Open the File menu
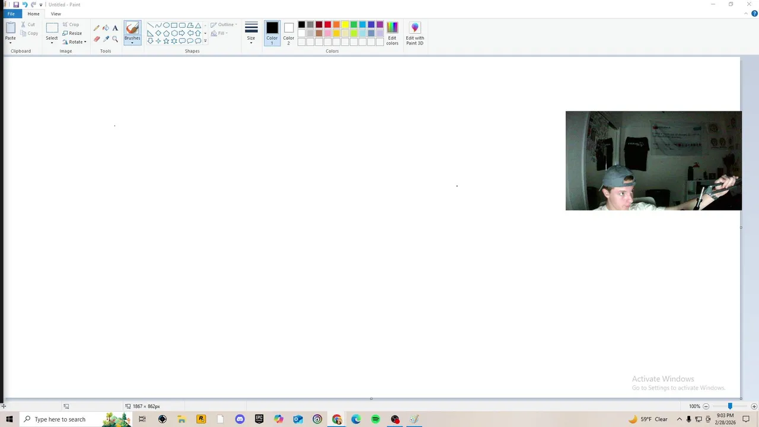Image resolution: width=759 pixels, height=427 pixels. click(11, 14)
